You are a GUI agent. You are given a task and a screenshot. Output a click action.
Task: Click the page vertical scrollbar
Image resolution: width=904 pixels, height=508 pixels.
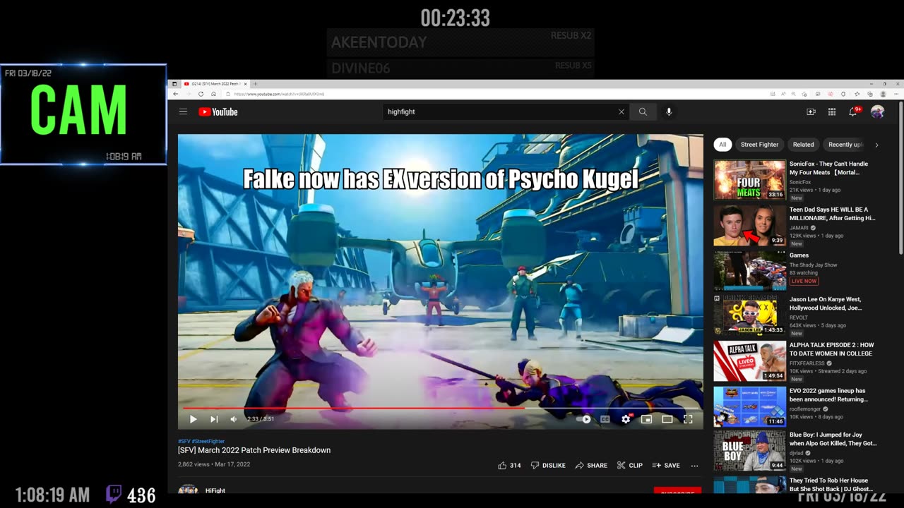(900, 176)
